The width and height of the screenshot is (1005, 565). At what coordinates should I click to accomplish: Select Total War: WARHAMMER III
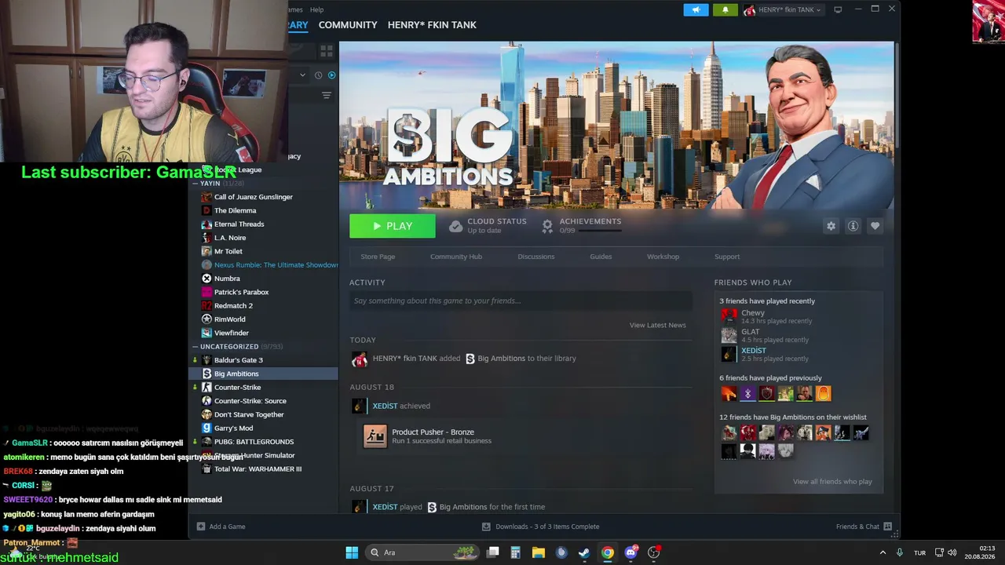pos(258,469)
